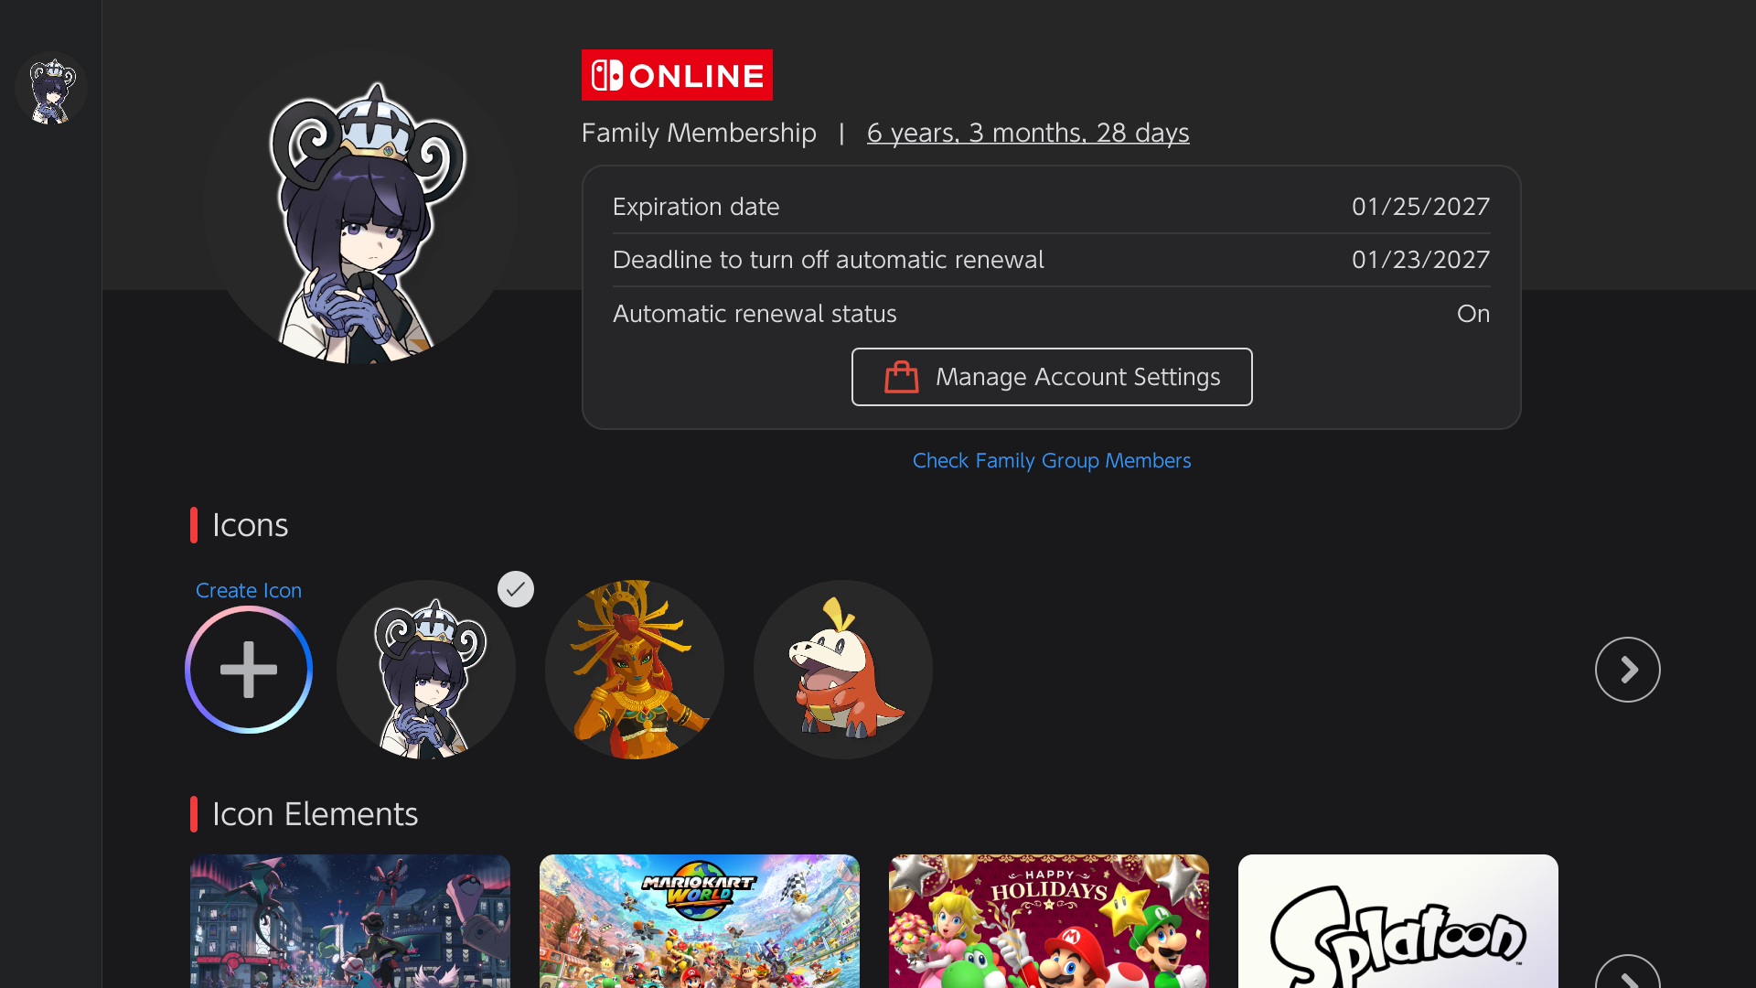Select the large profile icon picture
The image size is (1756, 988).
(x=359, y=209)
